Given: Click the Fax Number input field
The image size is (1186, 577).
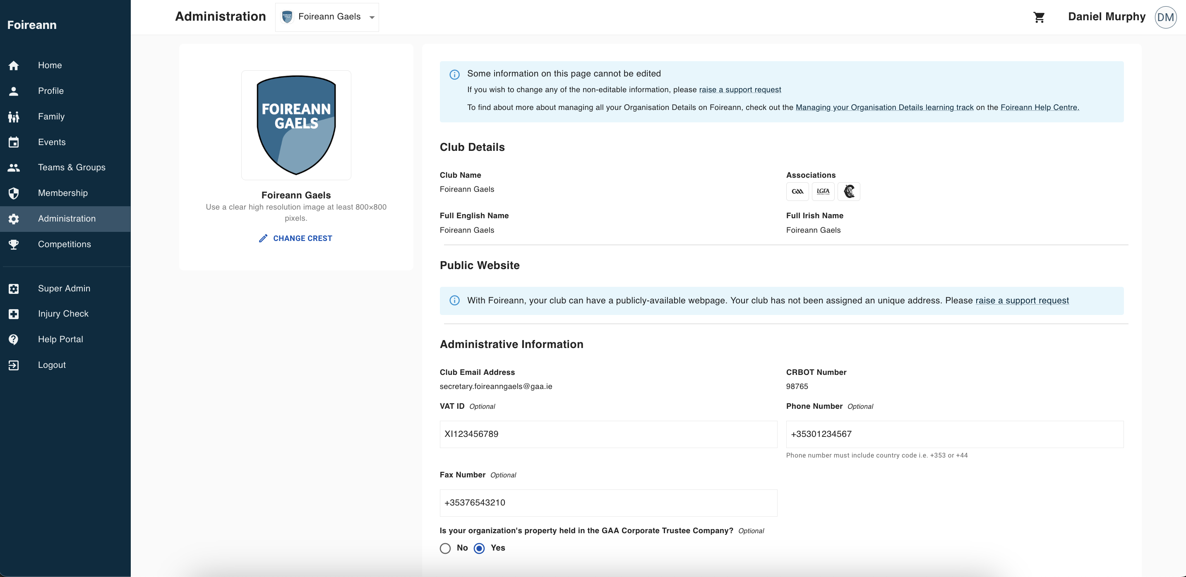Looking at the screenshot, I should 608,503.
